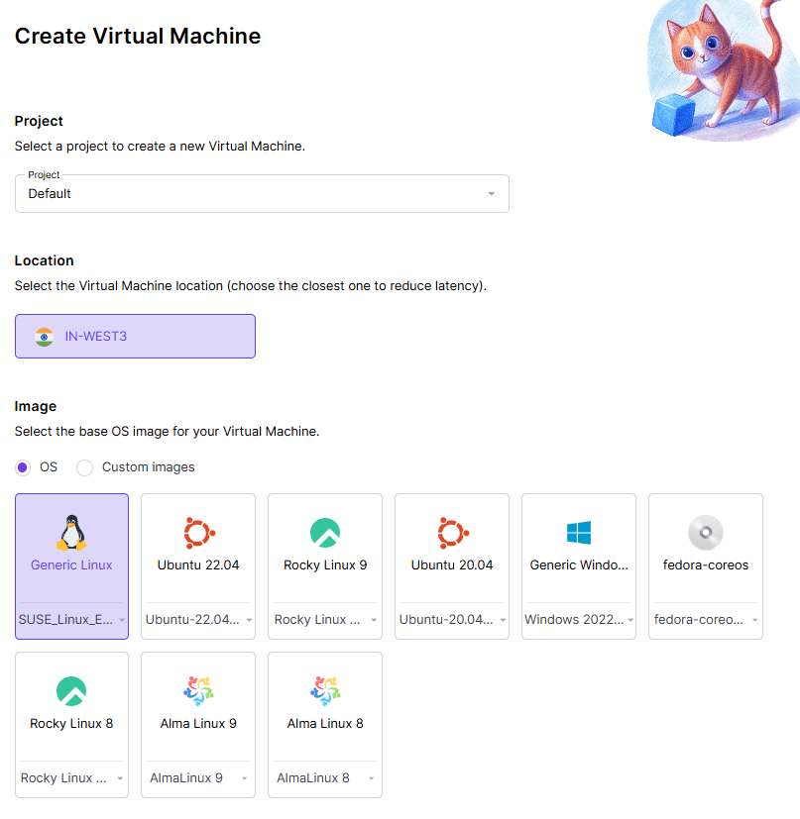The image size is (800, 819).
Task: Open the AlmaLinux 9 version dropdown
Action: tap(198, 778)
